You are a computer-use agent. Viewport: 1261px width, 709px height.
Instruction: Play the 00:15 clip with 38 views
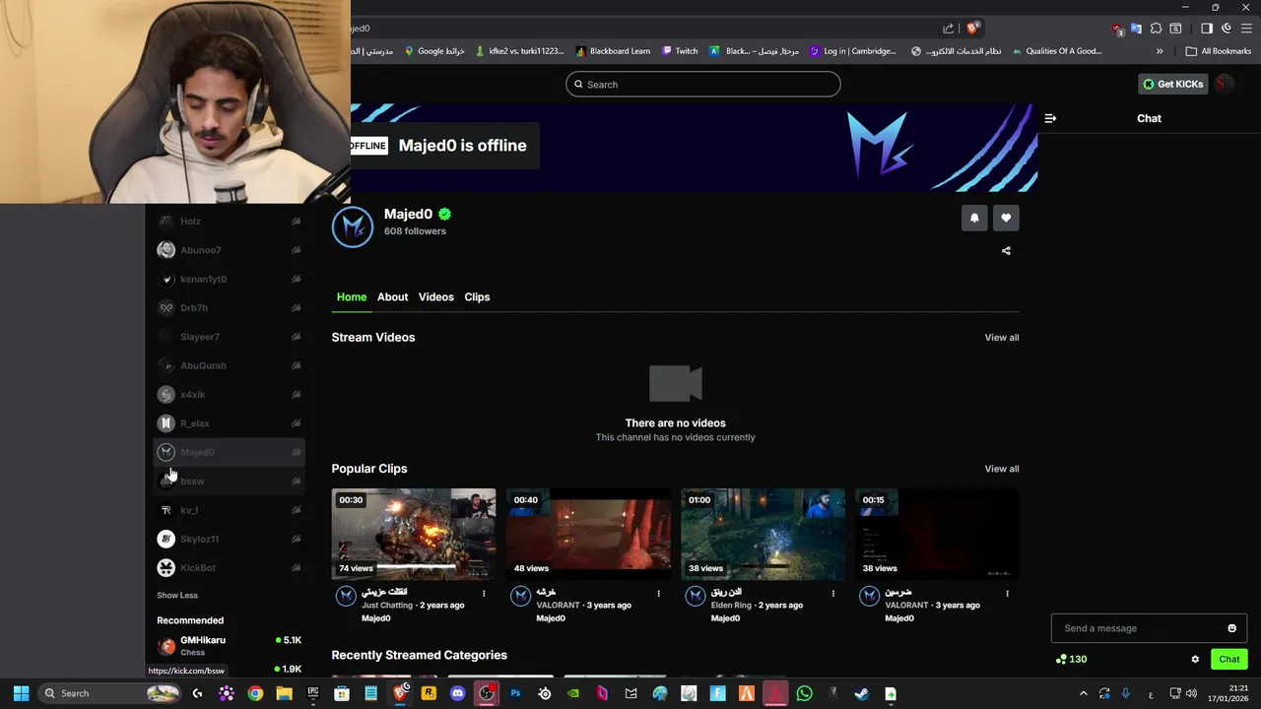coord(937,534)
